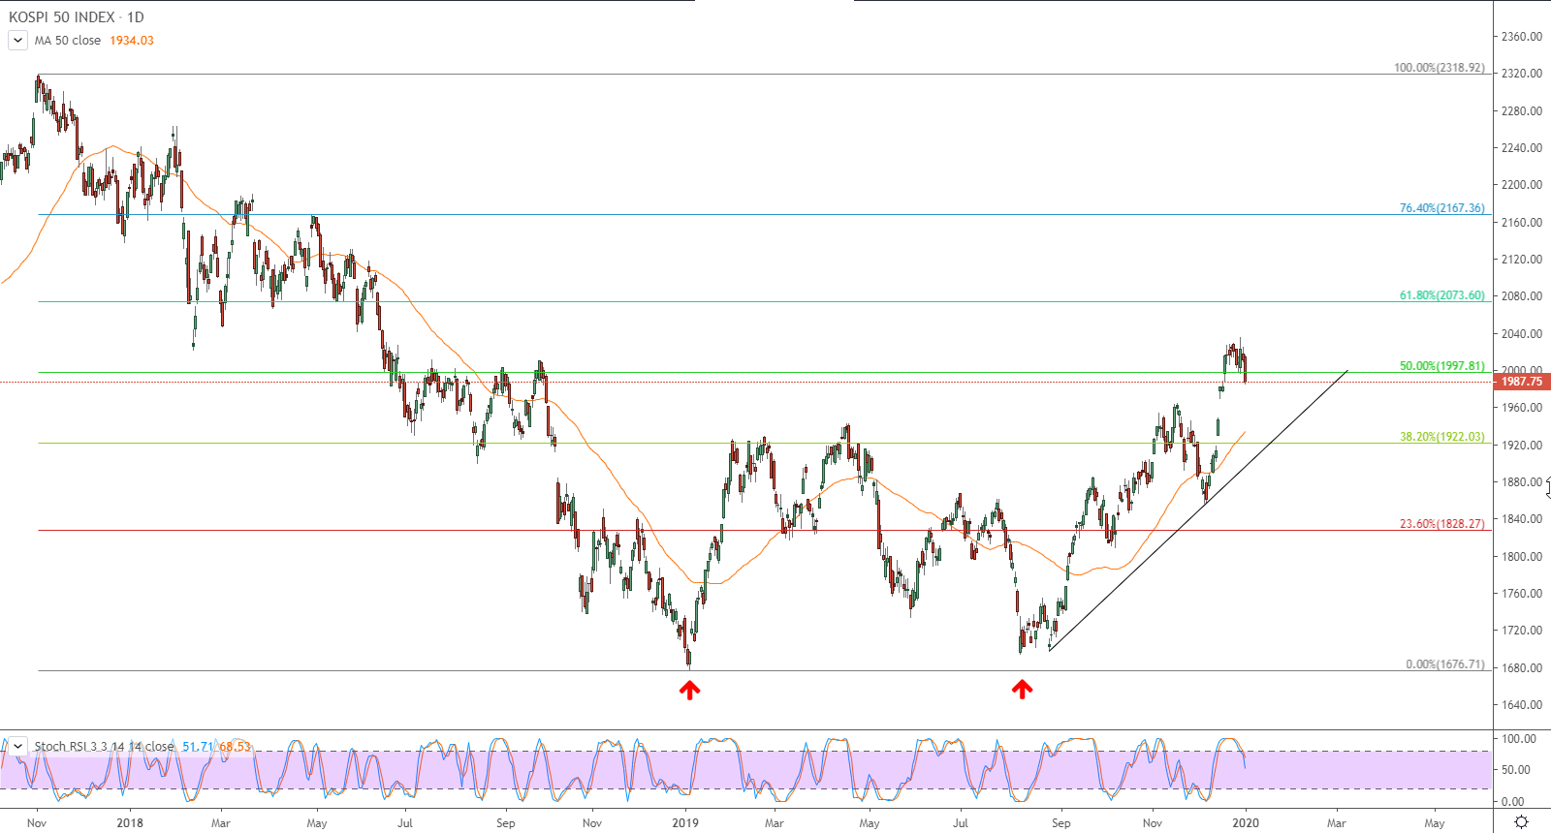Click price axis value 2320.00

coord(1522,74)
